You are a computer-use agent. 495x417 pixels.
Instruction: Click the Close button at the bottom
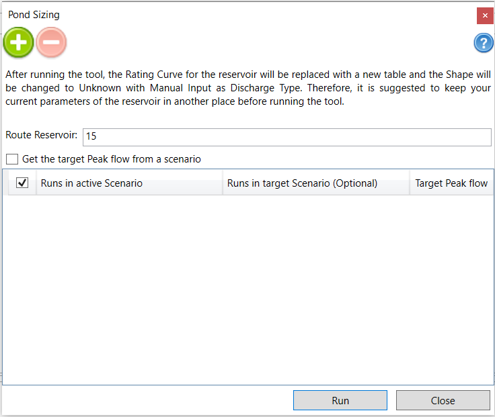(x=443, y=400)
